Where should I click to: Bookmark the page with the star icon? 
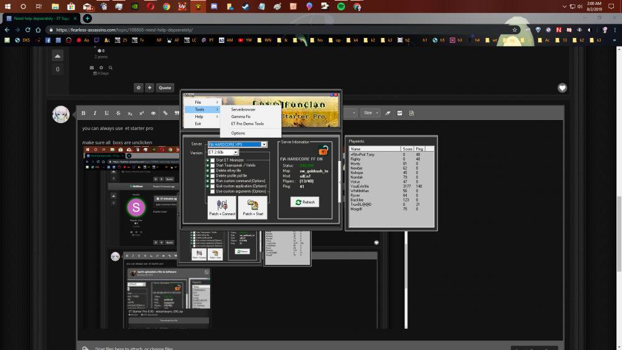tap(514, 30)
